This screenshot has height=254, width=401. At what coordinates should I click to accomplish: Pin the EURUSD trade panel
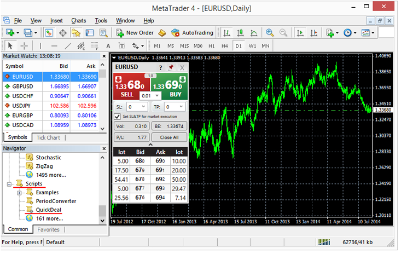click(x=171, y=67)
